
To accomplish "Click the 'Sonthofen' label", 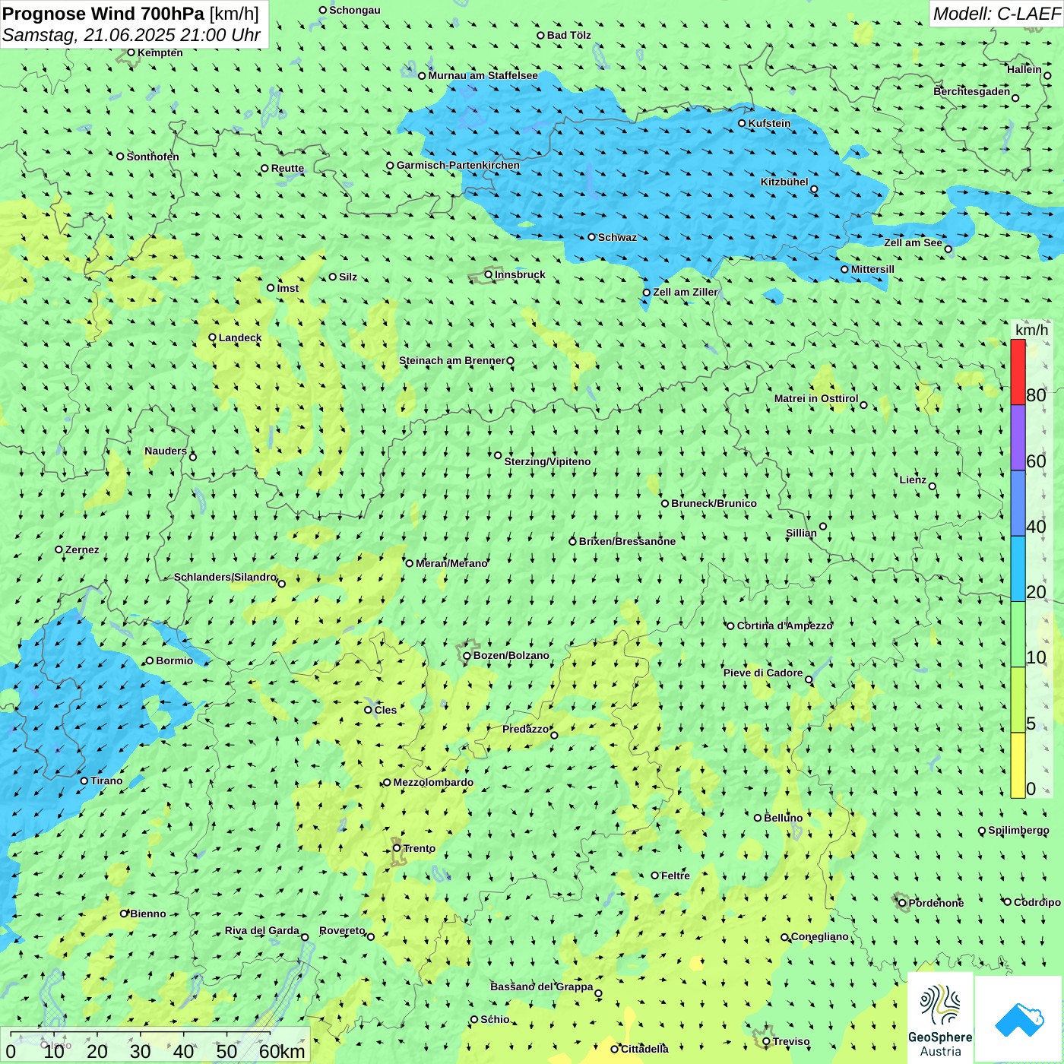I will (x=154, y=157).
